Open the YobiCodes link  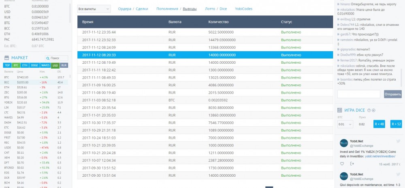(243, 8)
